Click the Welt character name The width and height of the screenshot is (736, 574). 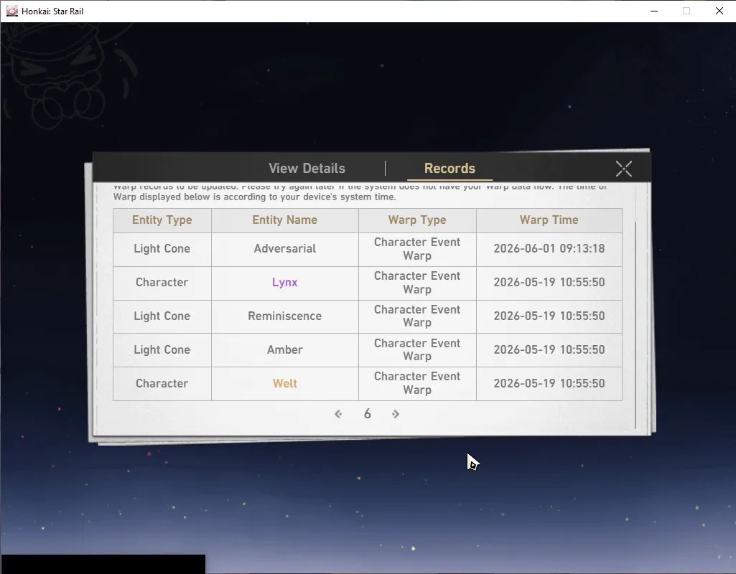pyautogui.click(x=284, y=383)
